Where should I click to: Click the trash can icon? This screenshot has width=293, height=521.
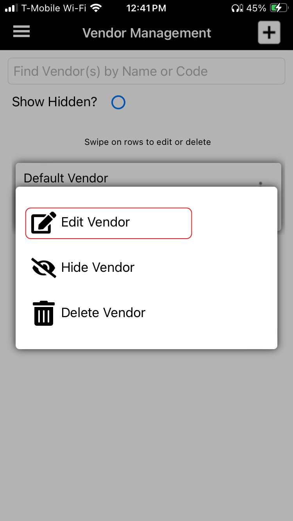click(x=44, y=313)
